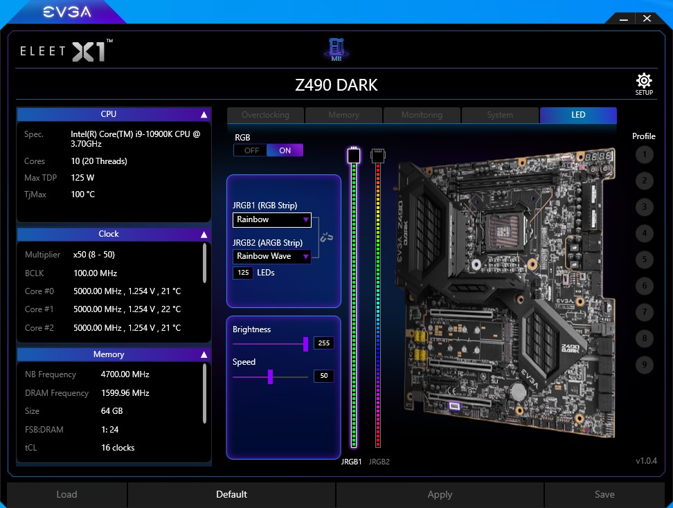This screenshot has width=673, height=508.
Task: Select profile slot 6
Action: [644, 286]
